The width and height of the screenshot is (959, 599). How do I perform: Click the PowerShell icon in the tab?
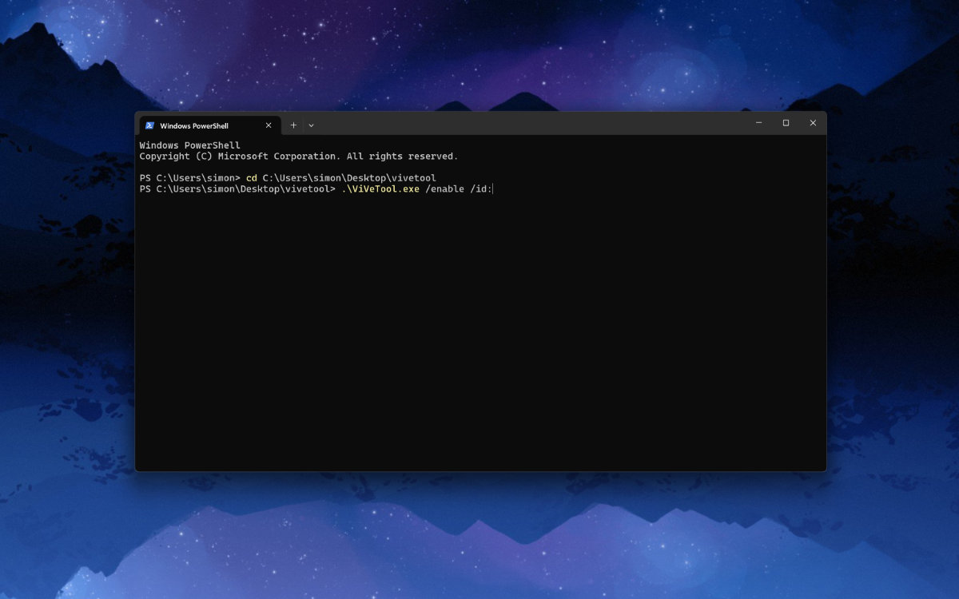tap(149, 125)
